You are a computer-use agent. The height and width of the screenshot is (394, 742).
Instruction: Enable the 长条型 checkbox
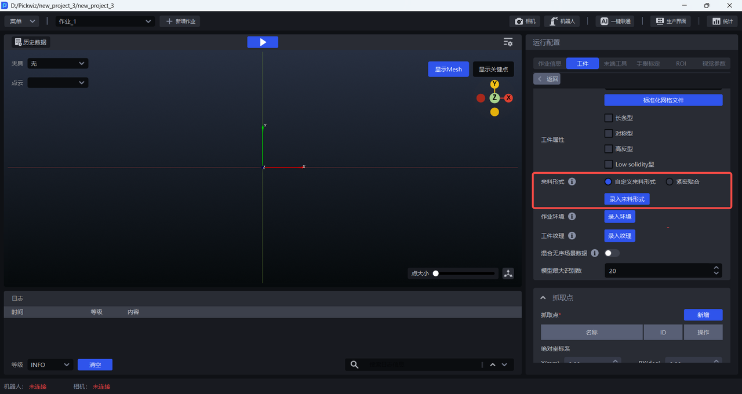609,118
